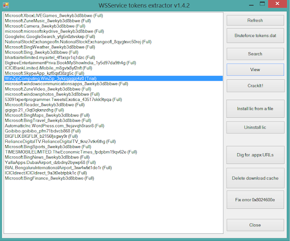
Task: Click Uninstall lic button
Action: 255,127
